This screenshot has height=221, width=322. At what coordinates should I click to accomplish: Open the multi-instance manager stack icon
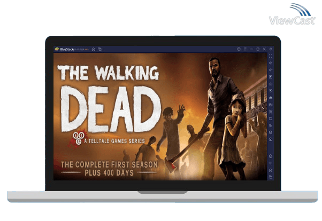pyautogui.click(x=271, y=132)
